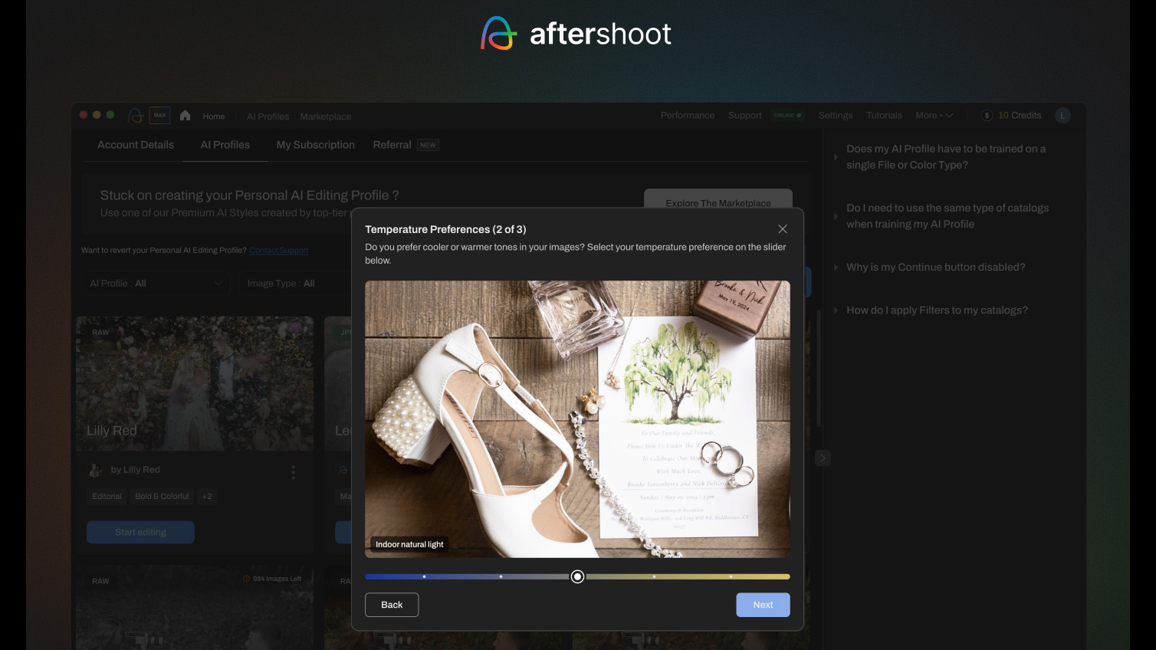Image resolution: width=1156 pixels, height=650 pixels.
Task: Open the user avatar L icon
Action: coord(1062,116)
